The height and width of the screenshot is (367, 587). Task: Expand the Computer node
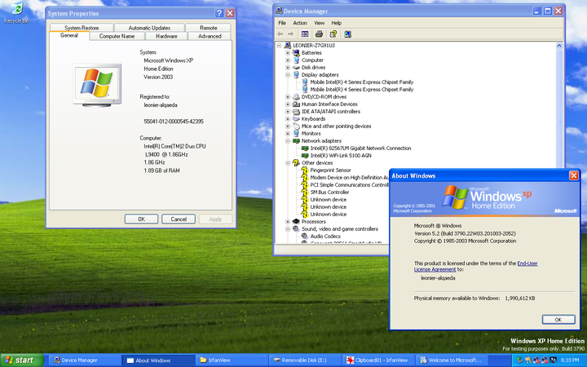click(x=288, y=60)
